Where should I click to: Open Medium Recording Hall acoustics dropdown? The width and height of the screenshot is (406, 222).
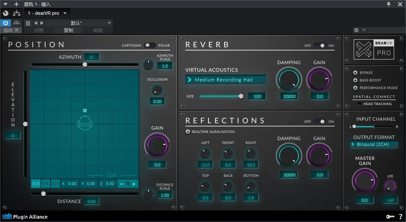226,80
